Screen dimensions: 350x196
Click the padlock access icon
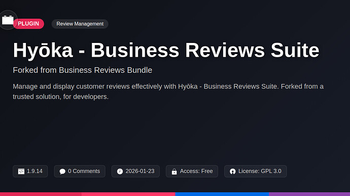coord(174,171)
